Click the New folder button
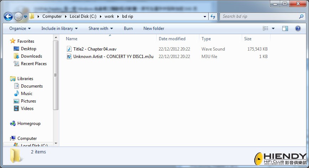 [154, 28]
